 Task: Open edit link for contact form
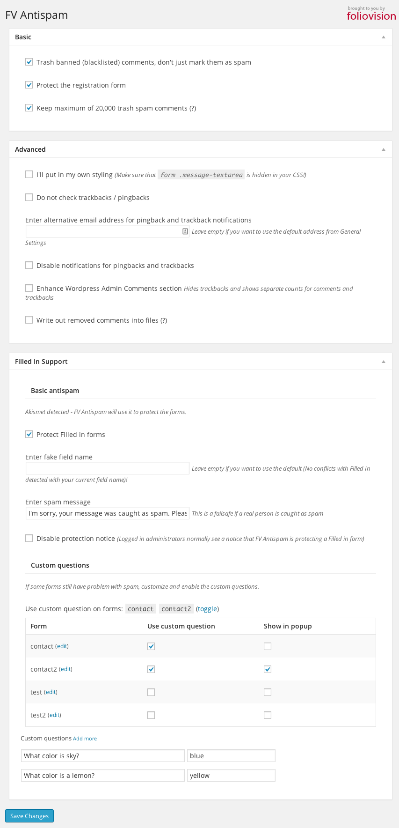point(62,646)
